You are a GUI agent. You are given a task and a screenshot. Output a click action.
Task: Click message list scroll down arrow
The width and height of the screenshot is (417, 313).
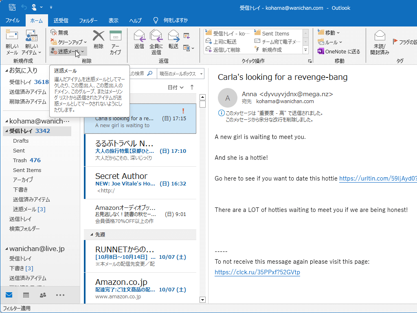pyautogui.click(x=202, y=300)
